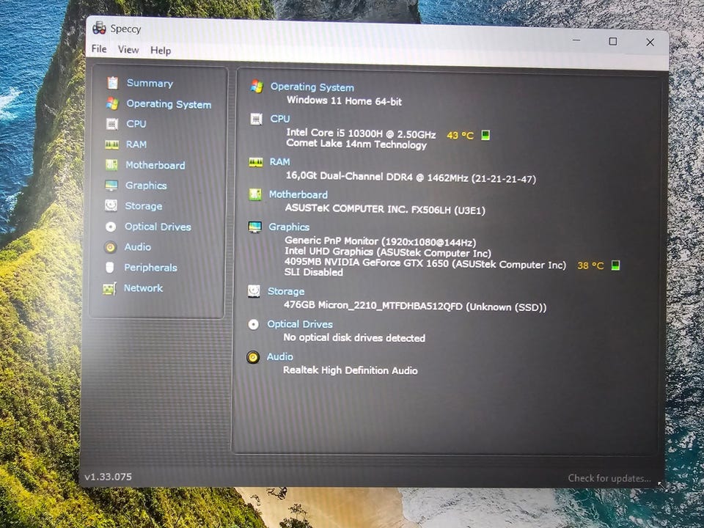This screenshot has width=704, height=528.
Task: Open the Audio section from sidebar
Action: click(x=138, y=247)
